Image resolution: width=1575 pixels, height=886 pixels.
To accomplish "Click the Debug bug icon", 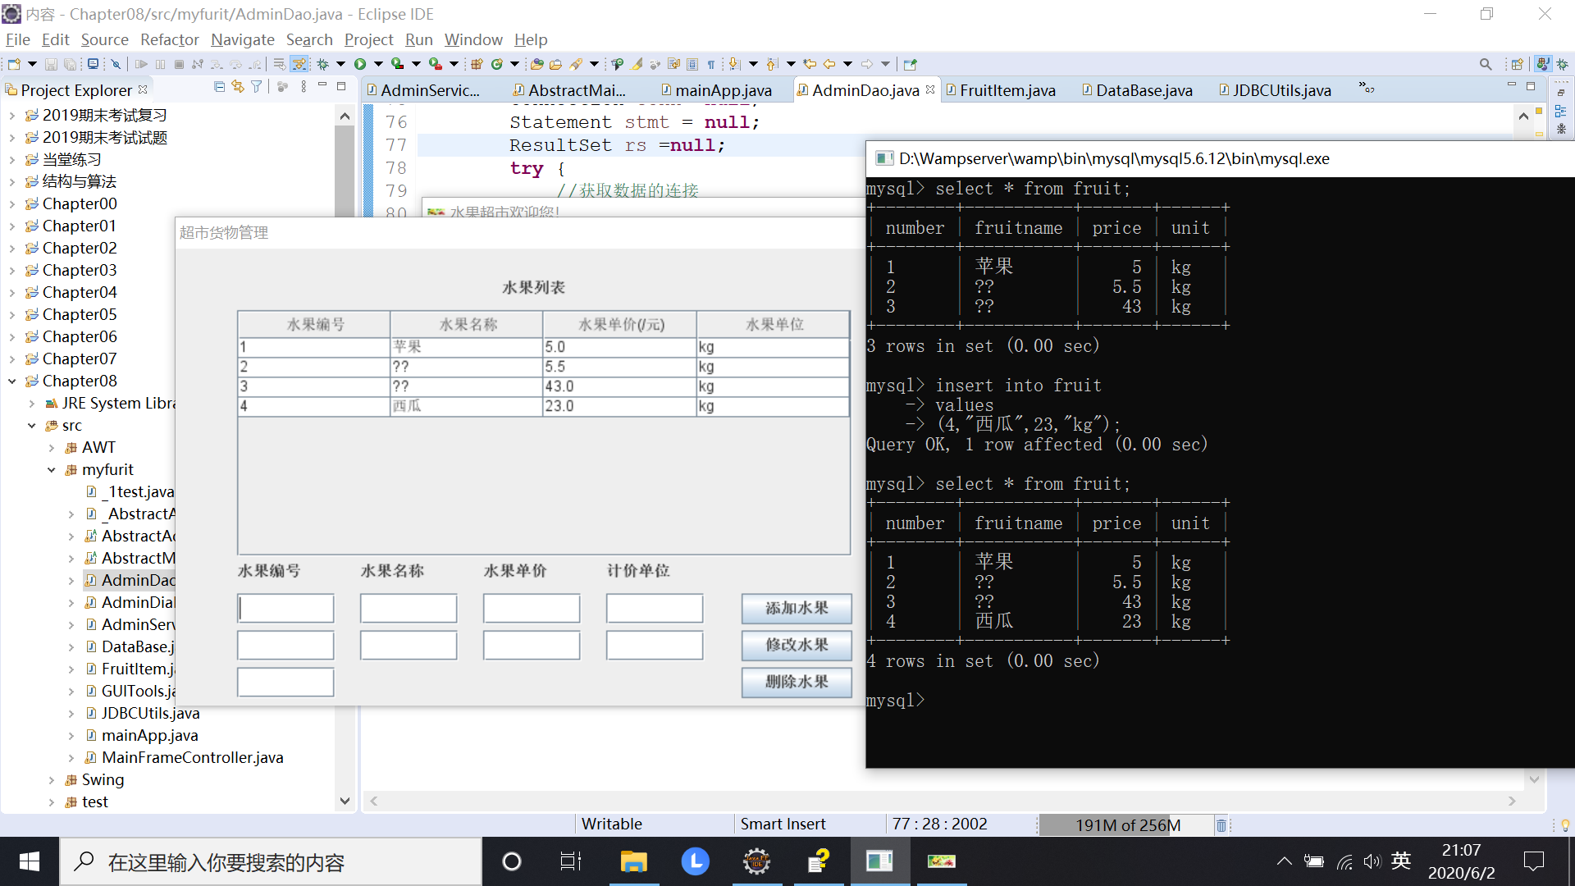I will point(323,64).
